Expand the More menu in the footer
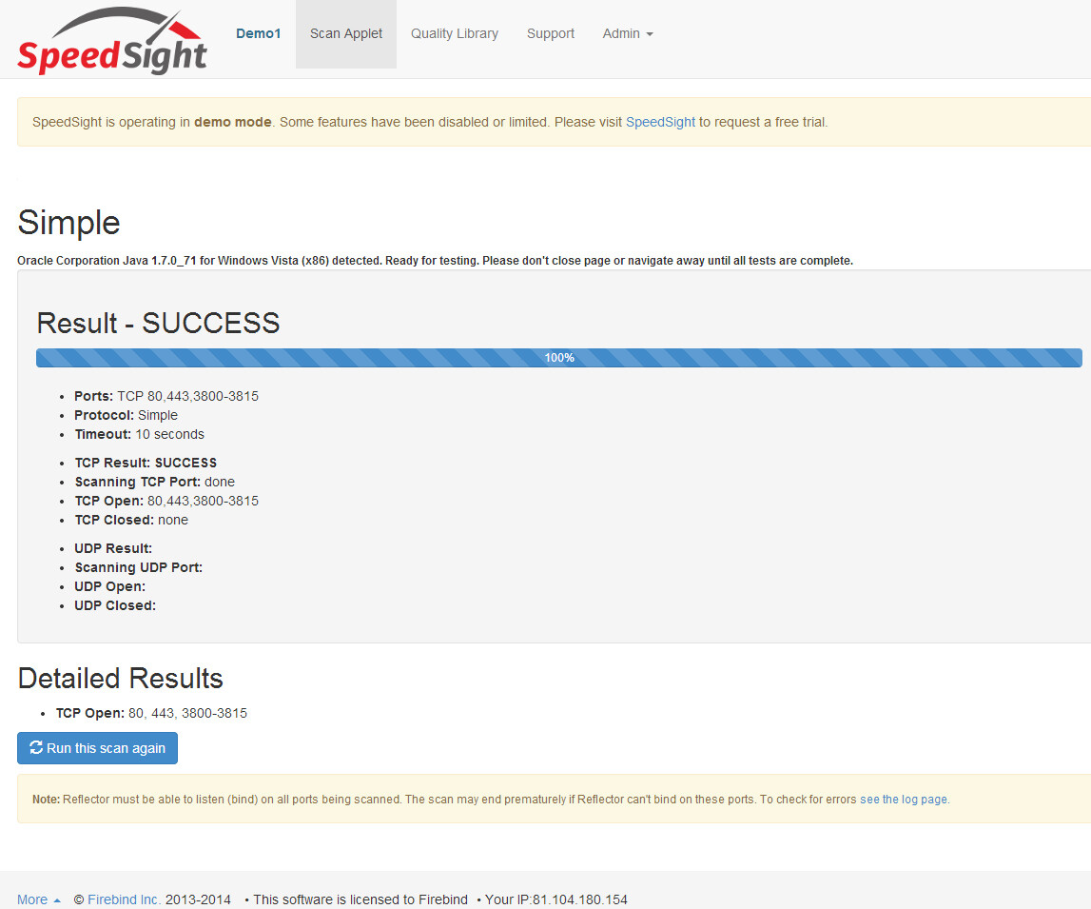The width and height of the screenshot is (1091, 909). coord(38,899)
